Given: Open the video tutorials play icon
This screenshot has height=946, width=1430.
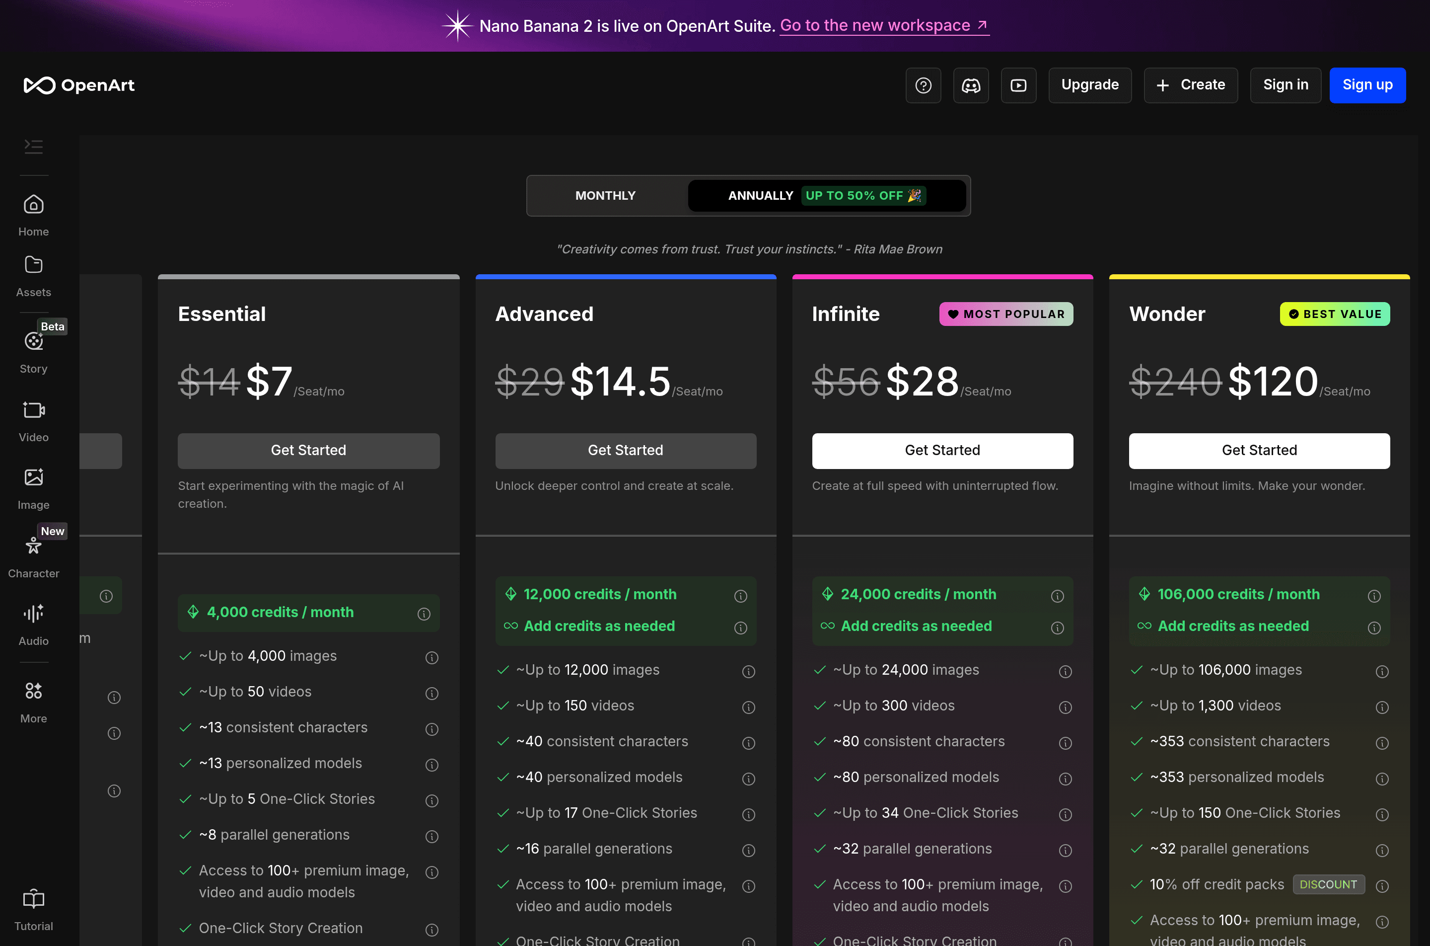Looking at the screenshot, I should (1018, 85).
